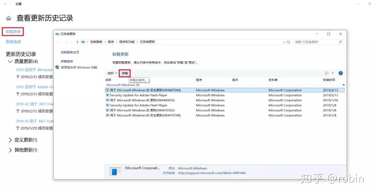Click the icon of the KB4480056 row
The width and height of the screenshot is (374, 194).
coord(108,100)
